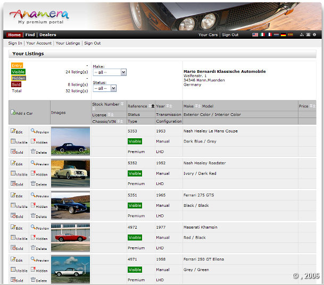The image size is (324, 285).
Task: Edit the Ferrari 250 GT Ellena listing
Action: [16, 259]
